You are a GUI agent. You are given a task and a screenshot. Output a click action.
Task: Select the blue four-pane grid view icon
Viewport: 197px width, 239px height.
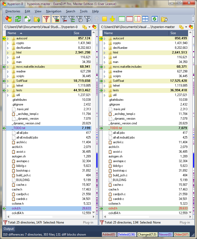145,19
